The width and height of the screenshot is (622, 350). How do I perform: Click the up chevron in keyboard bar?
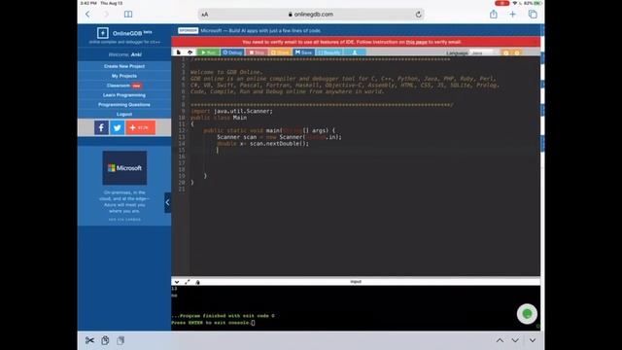(x=500, y=340)
